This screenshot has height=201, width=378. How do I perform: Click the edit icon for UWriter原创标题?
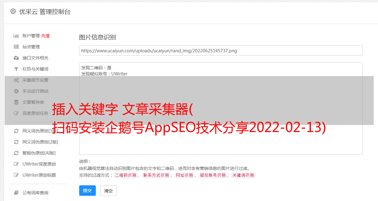click(16, 175)
